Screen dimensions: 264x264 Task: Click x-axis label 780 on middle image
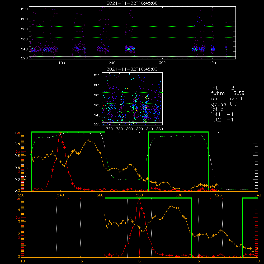120,129
